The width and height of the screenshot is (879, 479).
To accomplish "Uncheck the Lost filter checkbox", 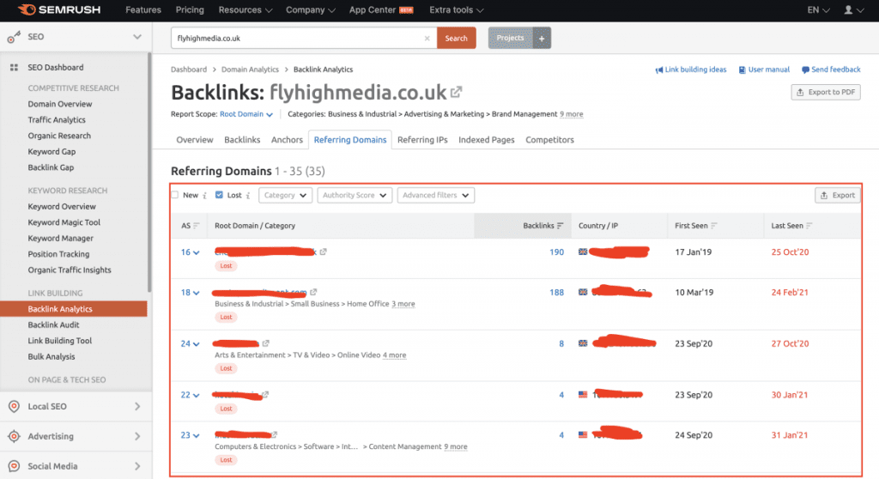I will point(219,195).
